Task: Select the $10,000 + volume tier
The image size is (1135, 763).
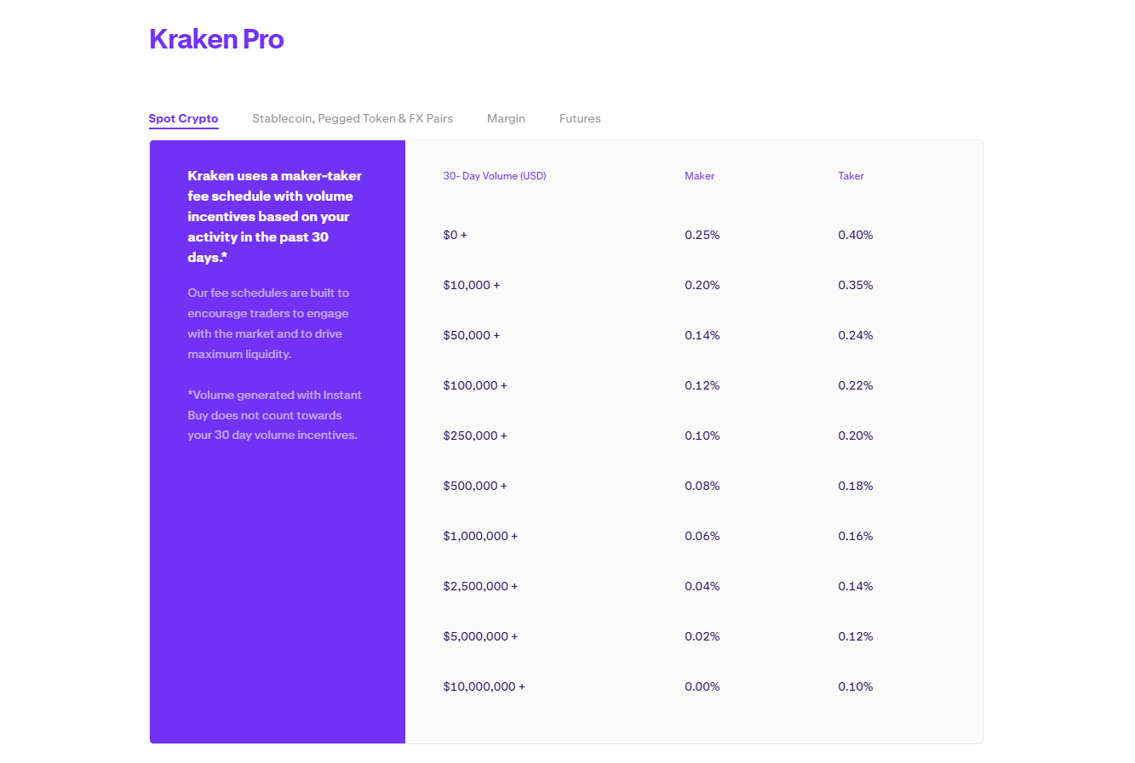Action: pos(472,285)
